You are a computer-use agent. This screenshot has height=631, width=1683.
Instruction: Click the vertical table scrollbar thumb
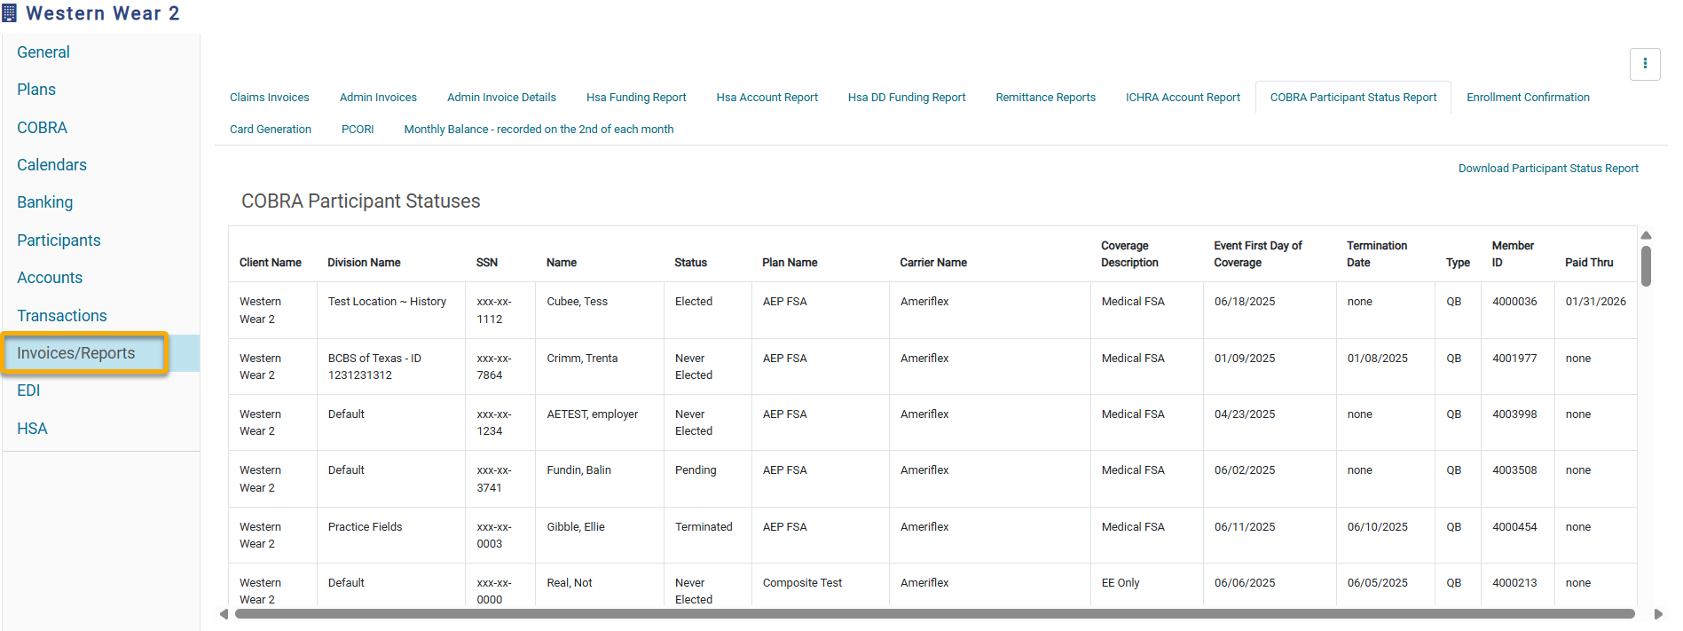[1646, 266]
